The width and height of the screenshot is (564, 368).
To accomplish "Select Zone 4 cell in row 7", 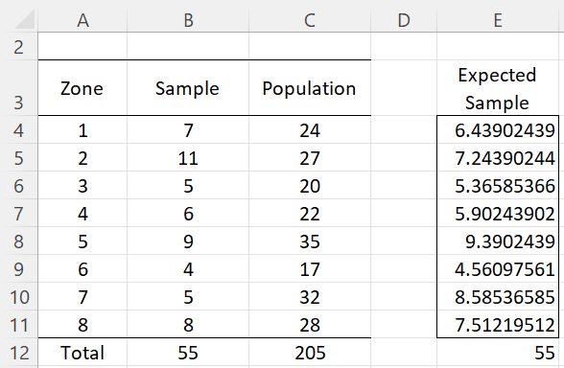I will point(82,213).
